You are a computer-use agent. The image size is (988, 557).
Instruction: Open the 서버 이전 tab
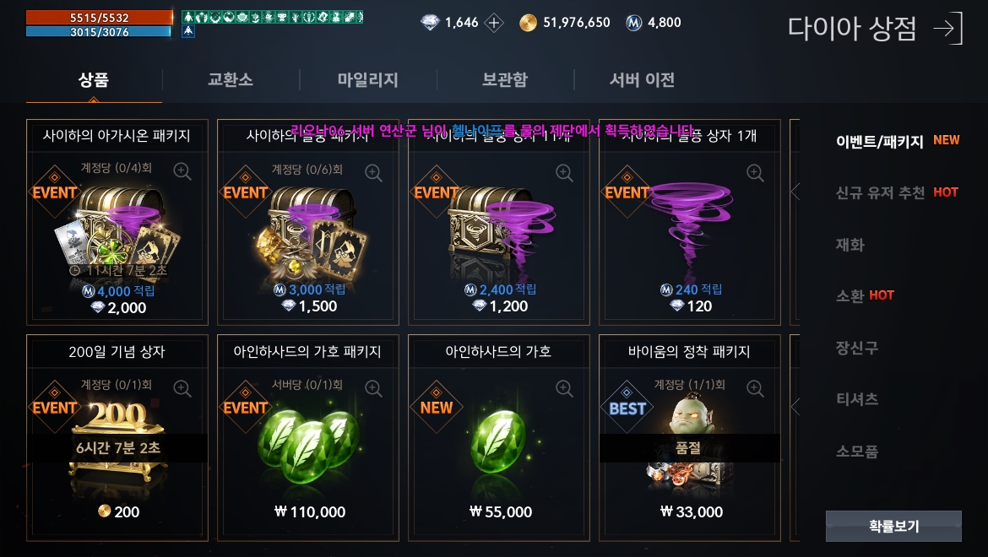(x=642, y=80)
